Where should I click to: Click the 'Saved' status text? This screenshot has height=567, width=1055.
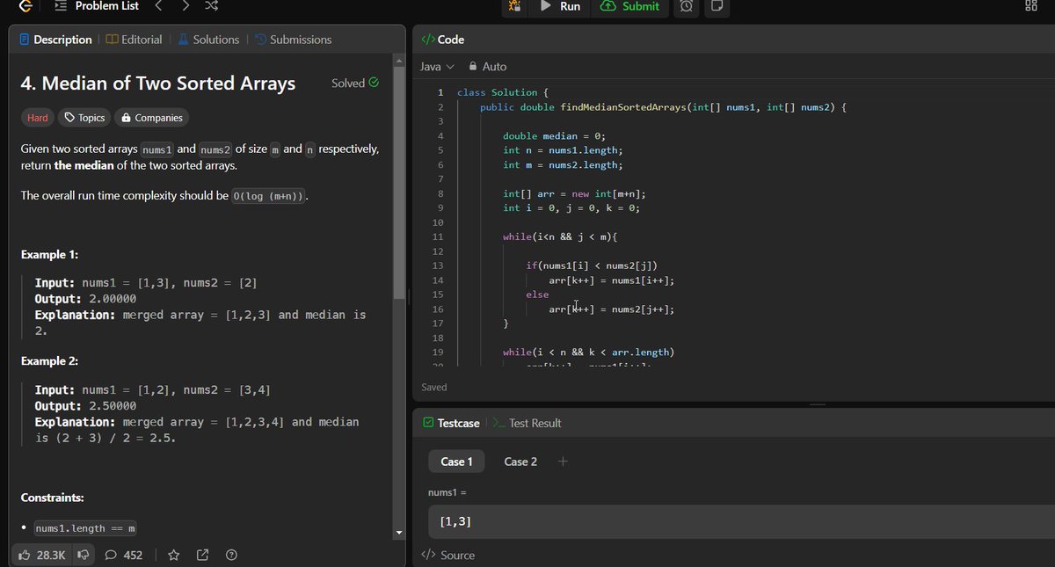click(x=434, y=387)
